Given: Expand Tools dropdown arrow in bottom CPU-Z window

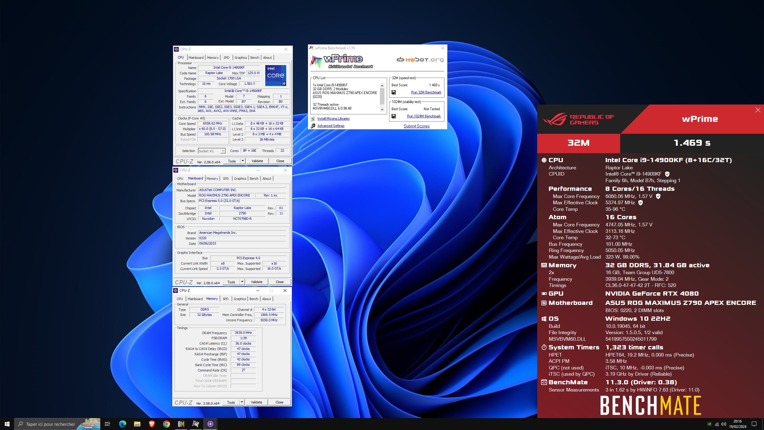Looking at the screenshot, I should (x=242, y=402).
